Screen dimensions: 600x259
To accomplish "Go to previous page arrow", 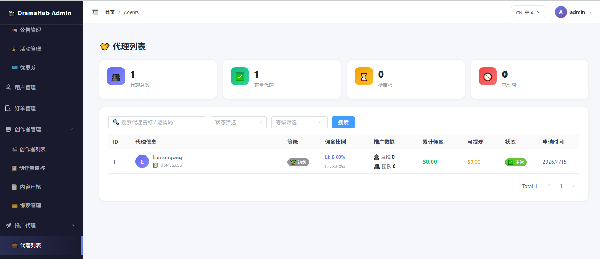I will (x=549, y=186).
